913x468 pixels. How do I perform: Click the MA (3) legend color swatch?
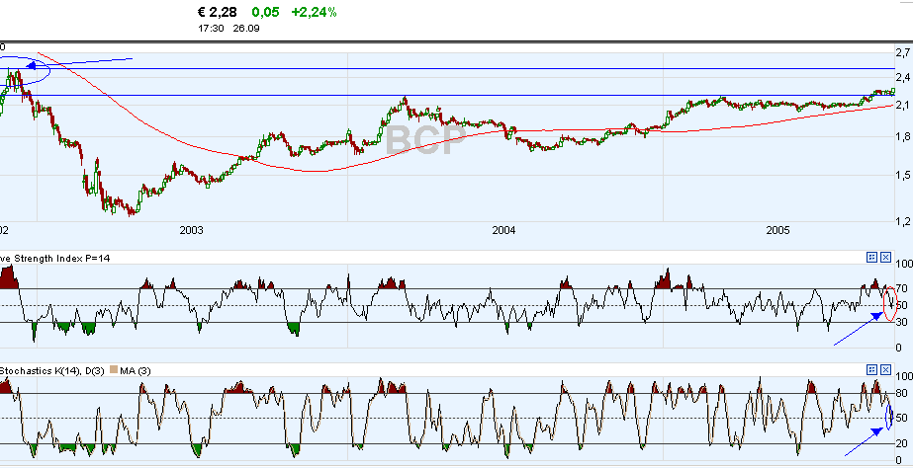[x=114, y=370]
